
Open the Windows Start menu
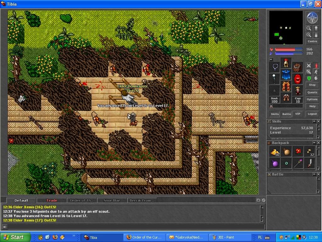(15, 237)
